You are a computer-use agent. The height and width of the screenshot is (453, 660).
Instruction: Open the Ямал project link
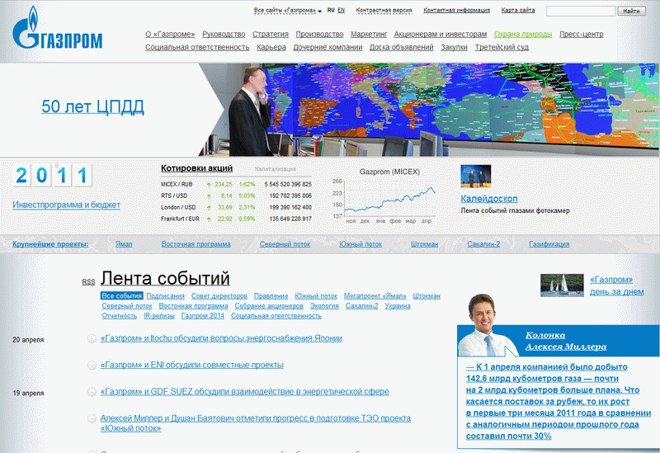tap(124, 244)
